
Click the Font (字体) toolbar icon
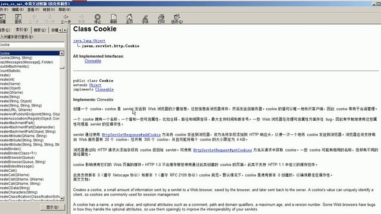(x=145, y=18)
